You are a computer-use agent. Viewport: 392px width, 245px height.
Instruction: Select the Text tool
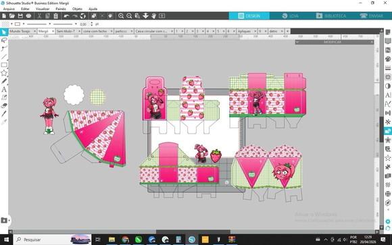click(4, 89)
